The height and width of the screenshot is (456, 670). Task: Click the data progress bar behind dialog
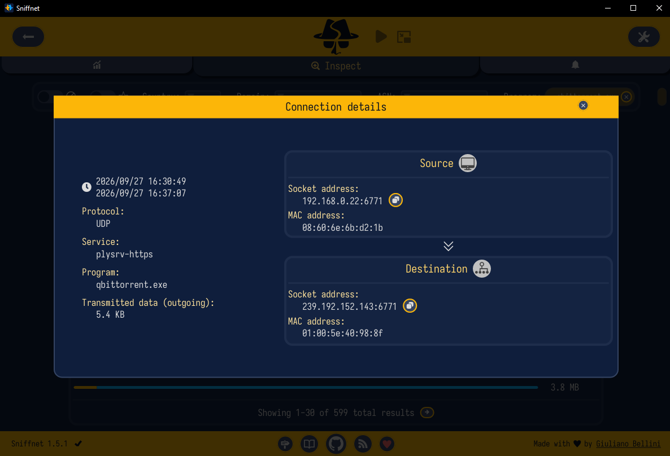click(x=306, y=387)
